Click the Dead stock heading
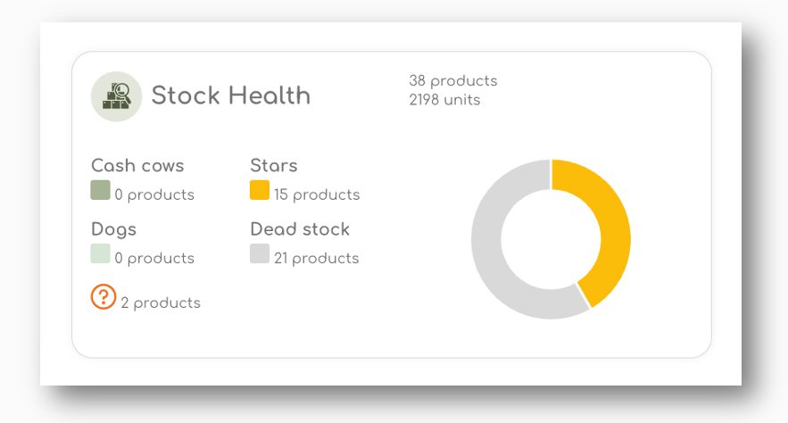This screenshot has height=423, width=788. pyautogui.click(x=300, y=229)
